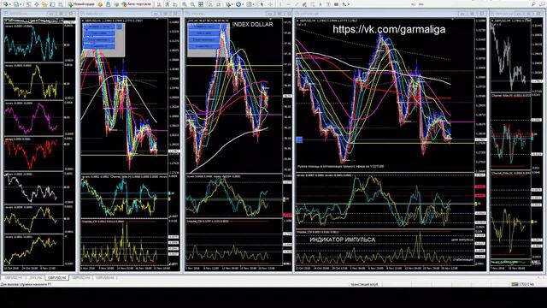The image size is (547, 308).
Task: Expand the indicators dropdown arrow
Action: point(232,4)
